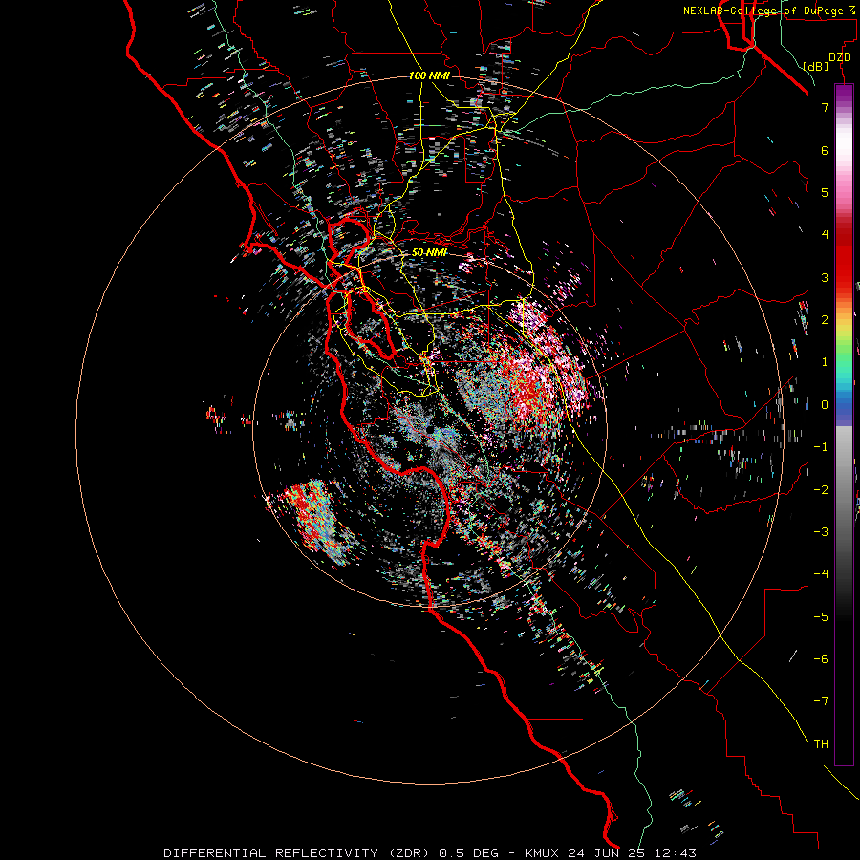Click the 6 value on color scale
This screenshot has height=860, width=860.
point(825,150)
